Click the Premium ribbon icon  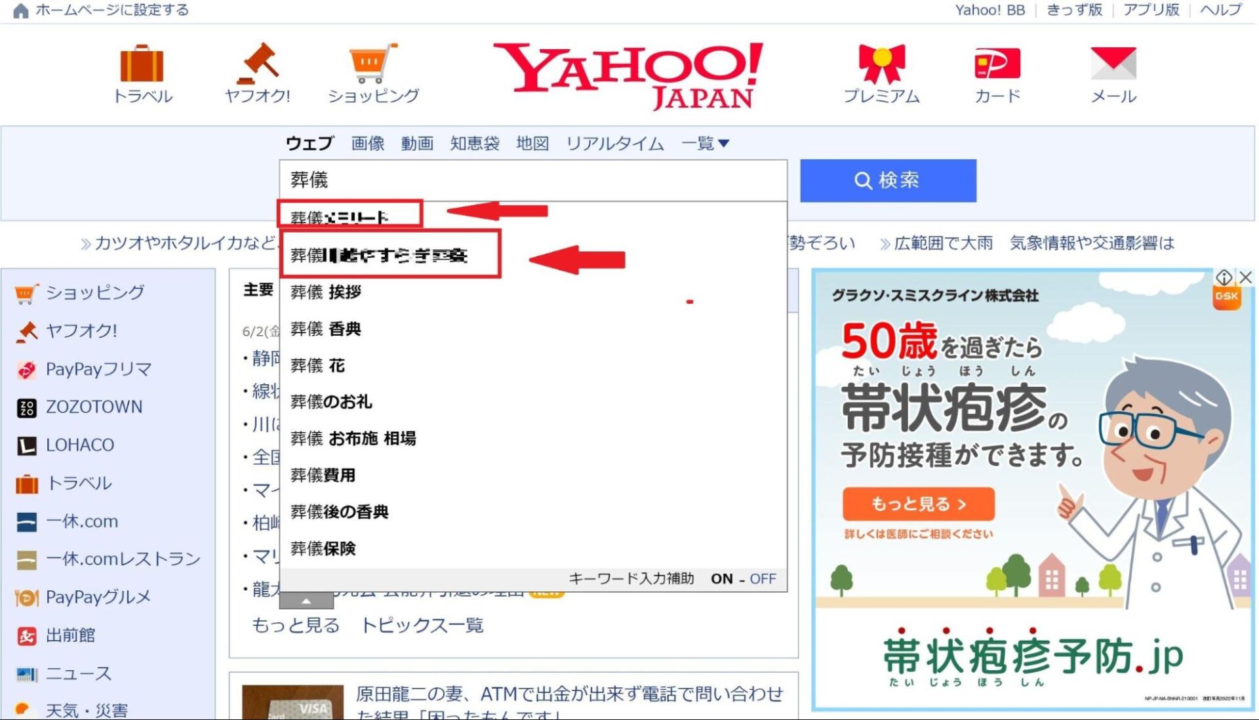881,64
